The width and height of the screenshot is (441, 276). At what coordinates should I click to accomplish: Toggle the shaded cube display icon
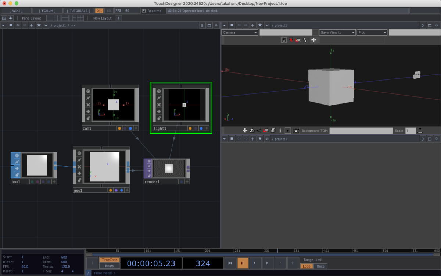pyautogui.click(x=273, y=130)
